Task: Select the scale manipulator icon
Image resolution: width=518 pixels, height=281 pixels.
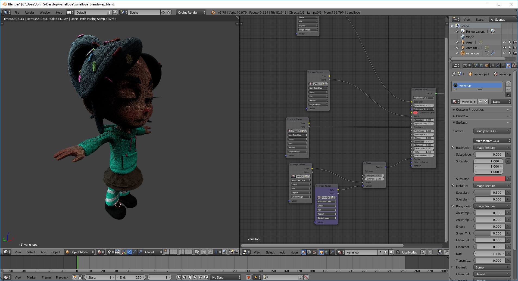Action: coord(140,252)
